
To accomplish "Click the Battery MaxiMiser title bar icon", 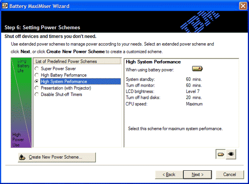I will click(5, 6).
